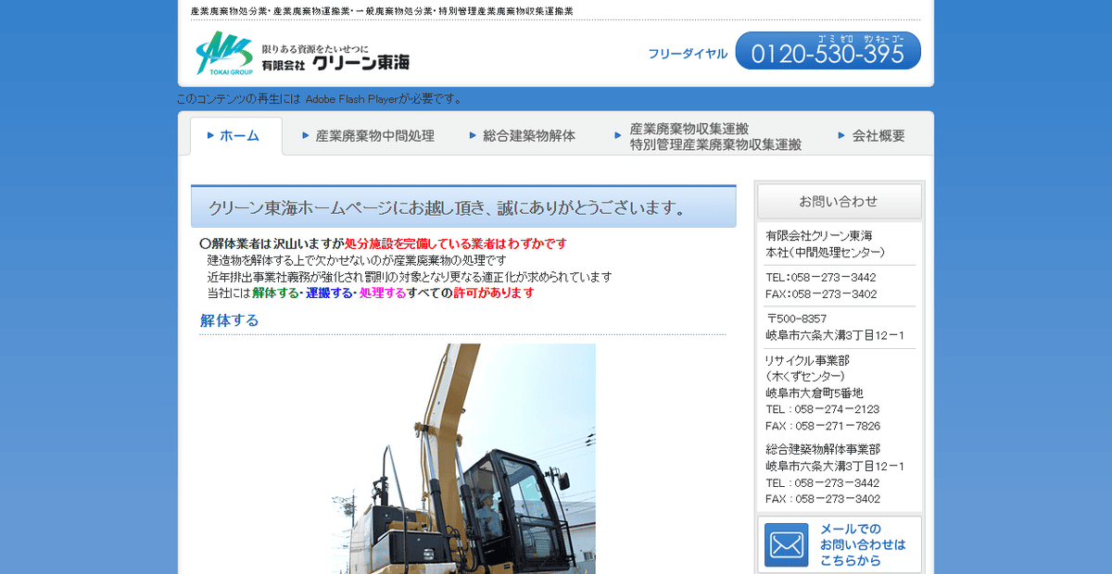Click the arrow icon before 総合建築物解体
1112x574 pixels.
pos(473,135)
